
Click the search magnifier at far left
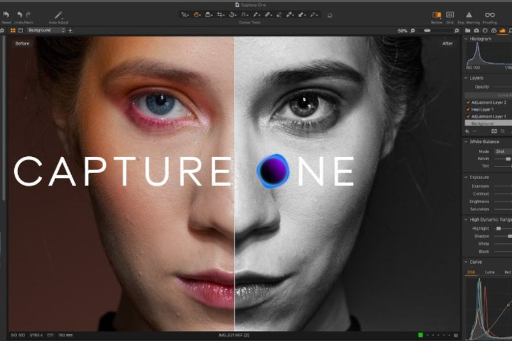coord(2,30)
